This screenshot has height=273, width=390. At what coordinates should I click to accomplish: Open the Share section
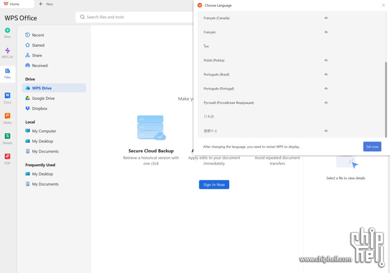[33, 55]
